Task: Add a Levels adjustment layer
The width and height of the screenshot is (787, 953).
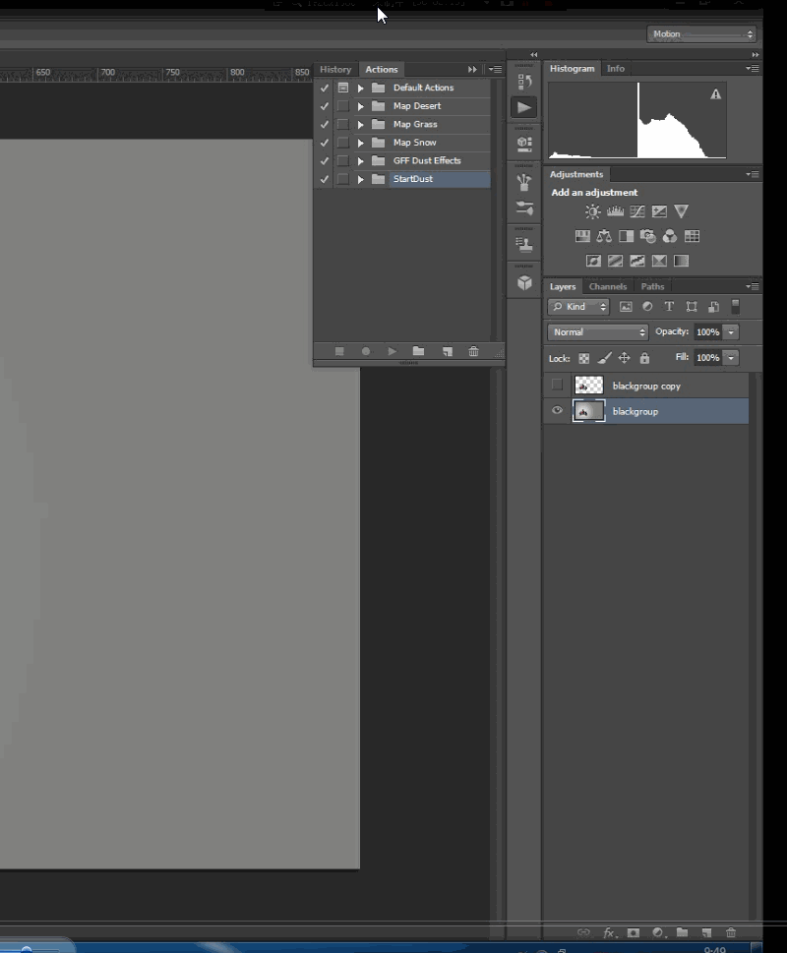Action: (x=615, y=211)
